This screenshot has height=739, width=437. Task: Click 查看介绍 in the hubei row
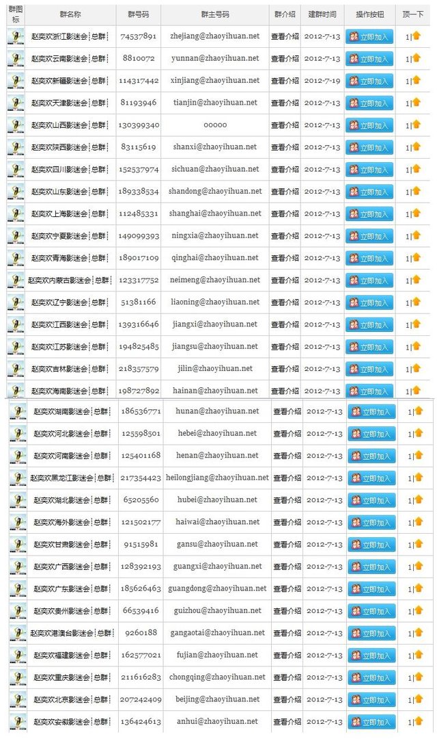pos(287,500)
